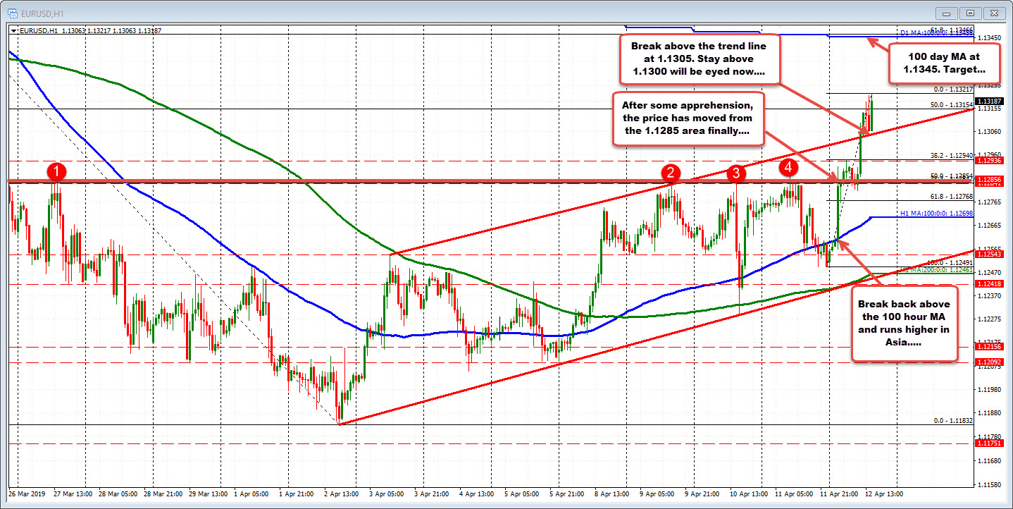Select the Fibonacci label 0.0 - 1.13217
Image resolution: width=1013 pixels, height=509 pixels.
953,90
